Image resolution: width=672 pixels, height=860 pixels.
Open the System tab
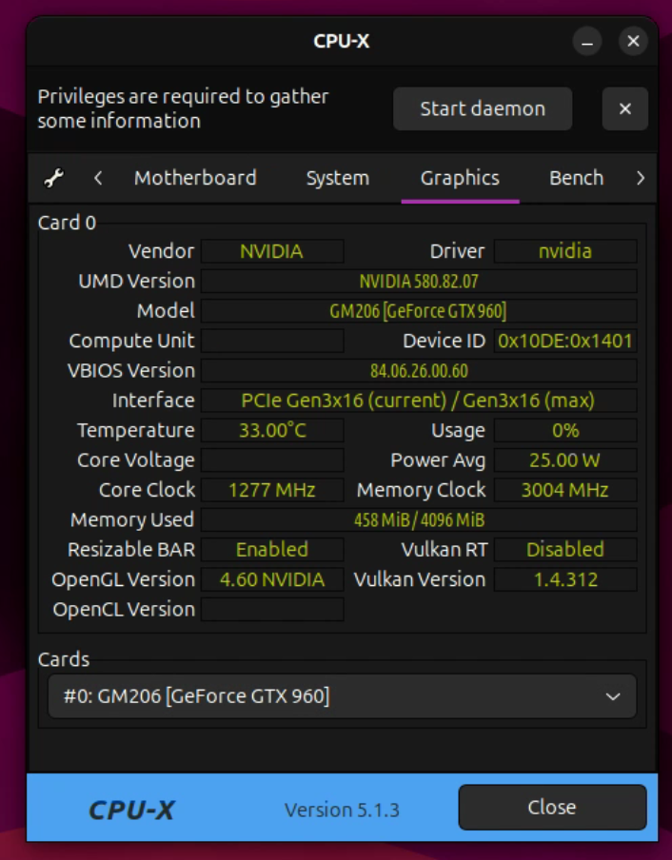337,178
